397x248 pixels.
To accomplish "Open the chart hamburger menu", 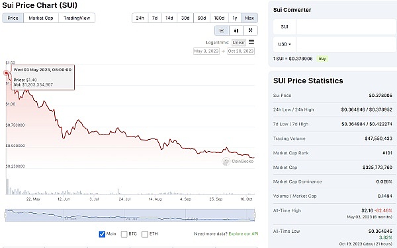I will [x=251, y=42].
